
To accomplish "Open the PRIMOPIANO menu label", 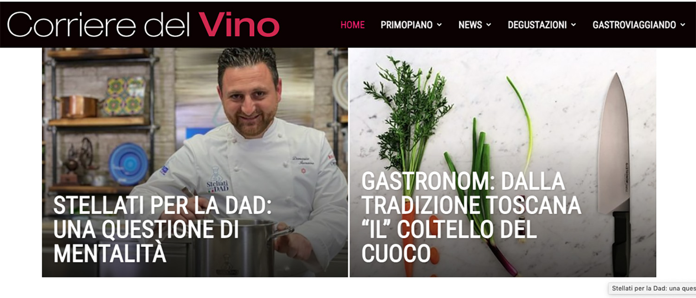I will (406, 25).
